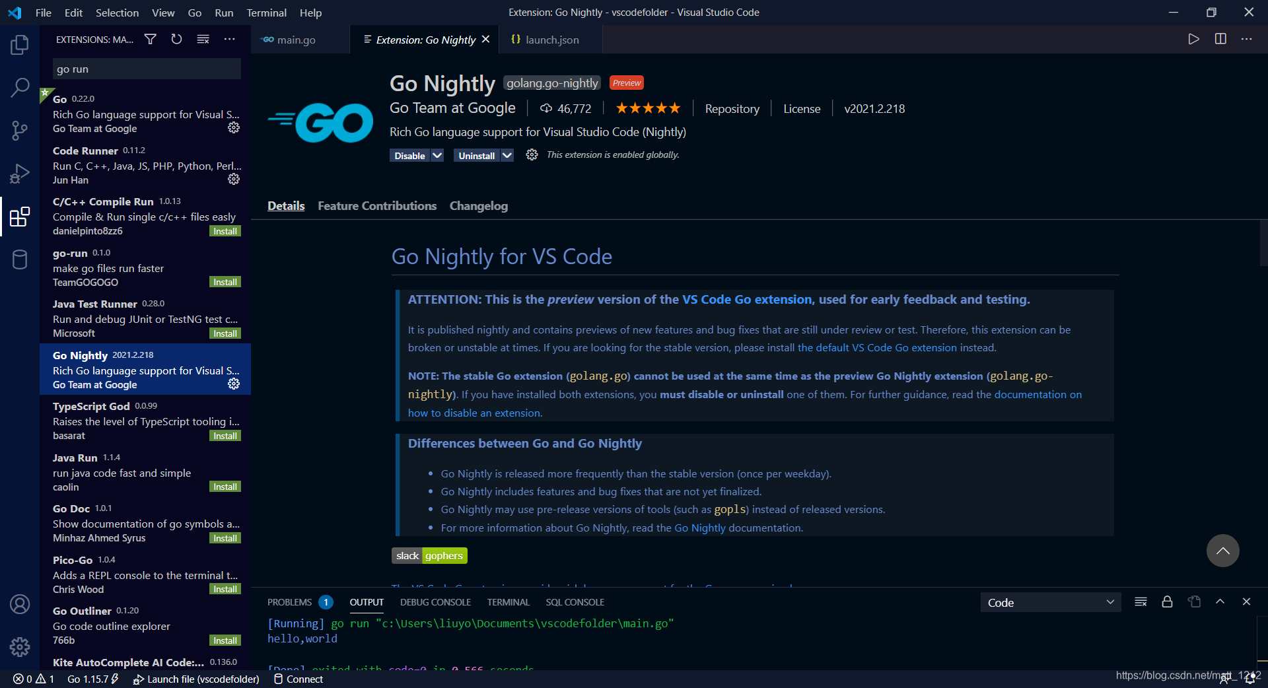Screen dimensions: 1268x688
Task: Open manage gear for Go Nightly list item
Action: tap(234, 384)
